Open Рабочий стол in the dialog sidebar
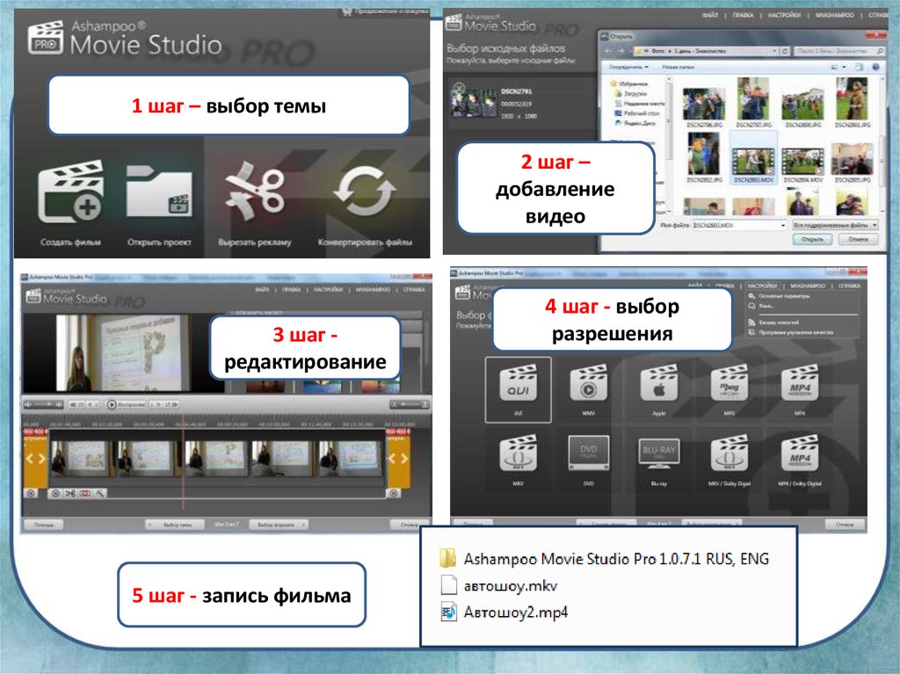The image size is (900, 674). click(640, 113)
